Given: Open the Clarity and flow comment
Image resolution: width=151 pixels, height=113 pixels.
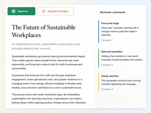Looking at the screenshot, I should click(x=120, y=82).
